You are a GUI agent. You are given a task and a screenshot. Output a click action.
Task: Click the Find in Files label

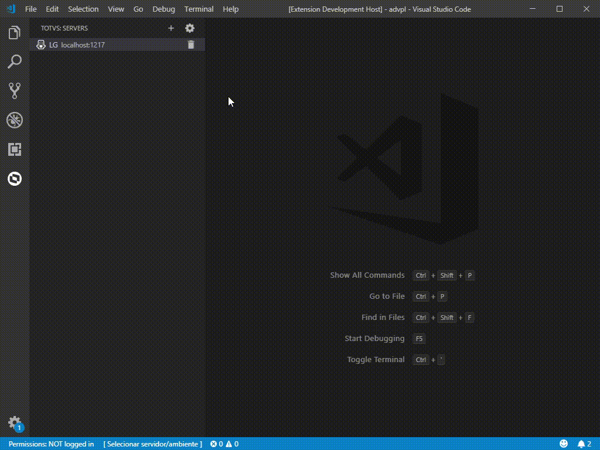pos(383,317)
